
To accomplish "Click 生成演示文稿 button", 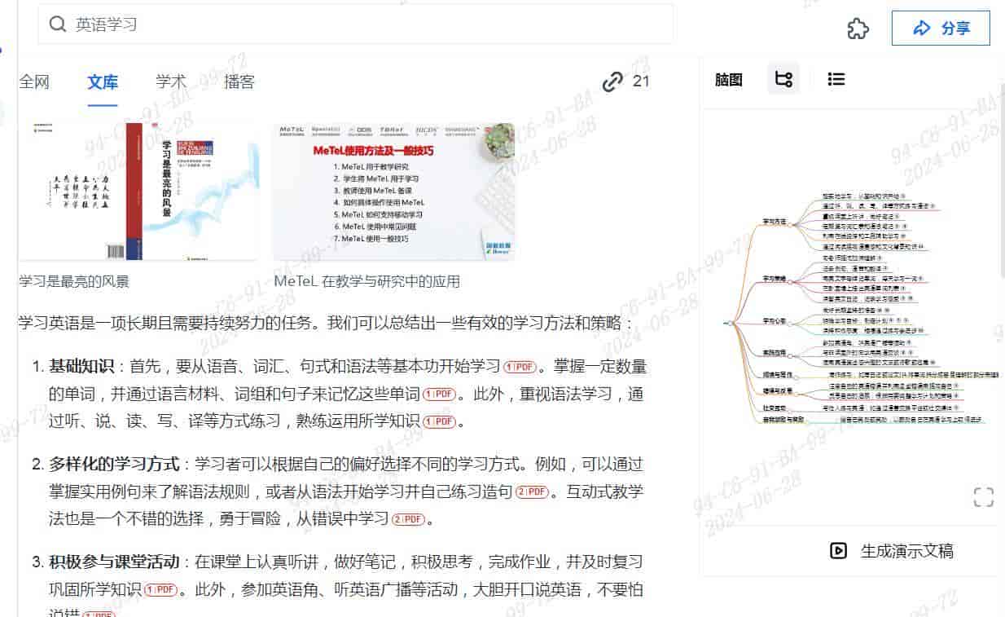I will 891,551.
